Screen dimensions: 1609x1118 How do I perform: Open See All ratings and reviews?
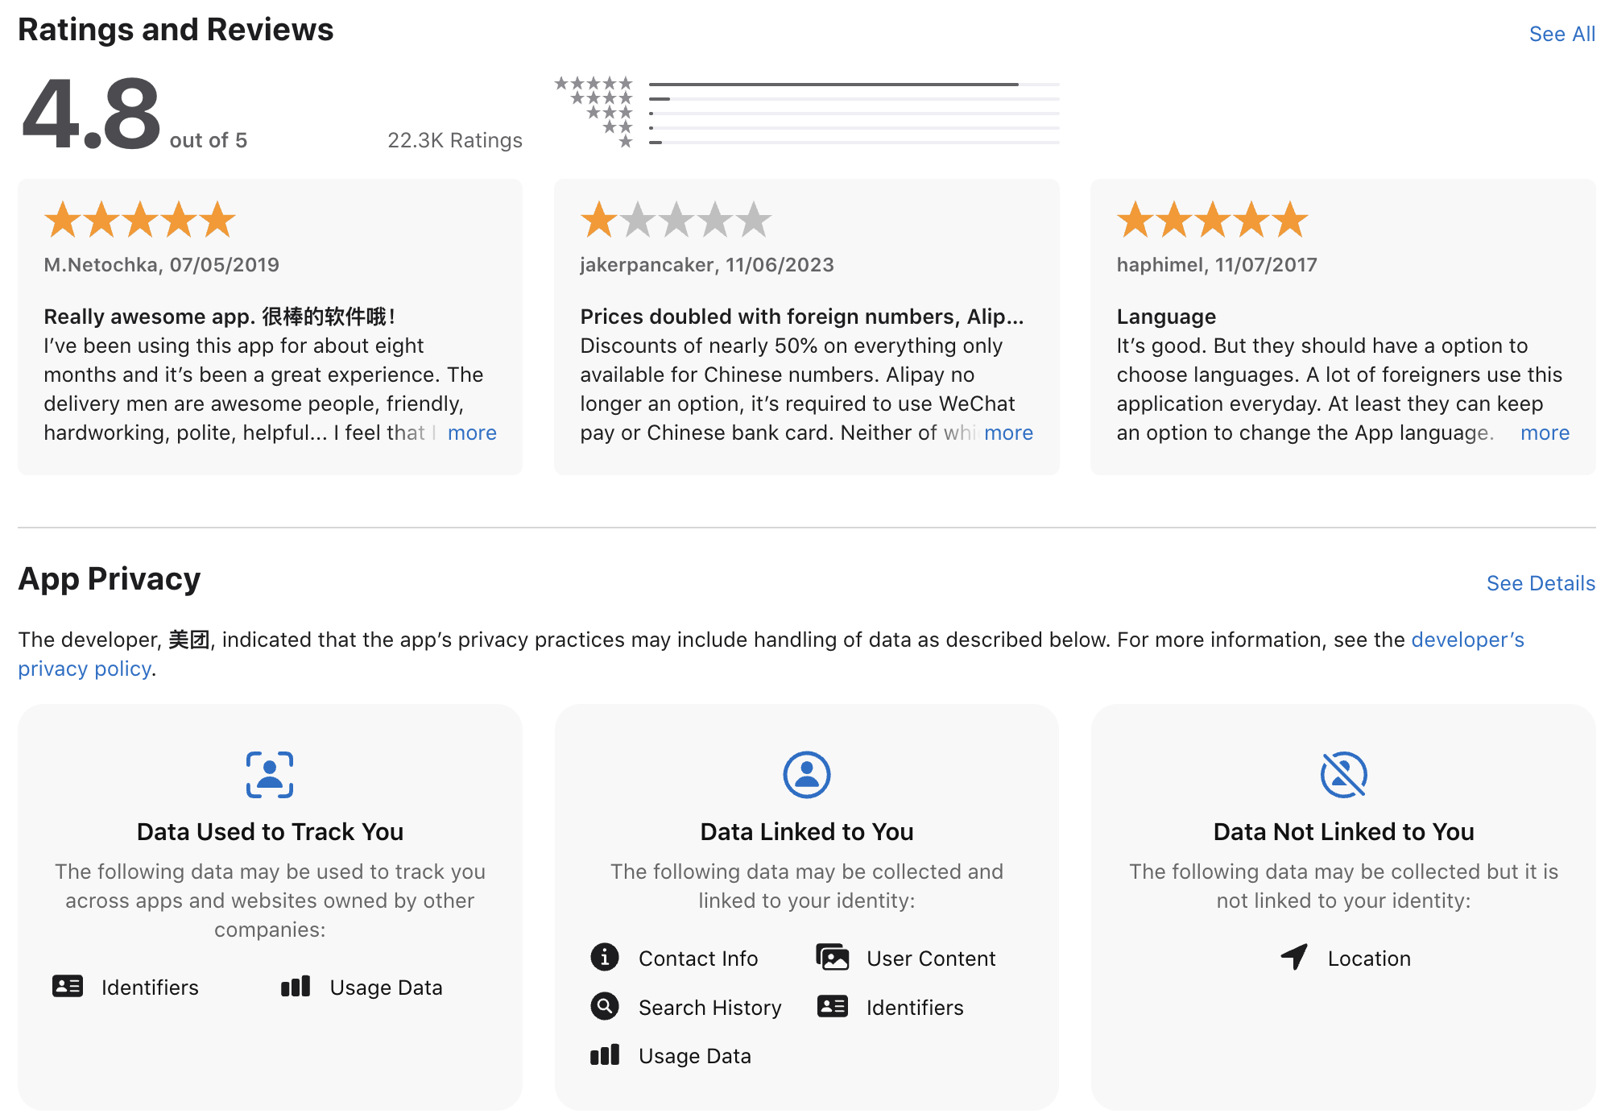tap(1561, 34)
